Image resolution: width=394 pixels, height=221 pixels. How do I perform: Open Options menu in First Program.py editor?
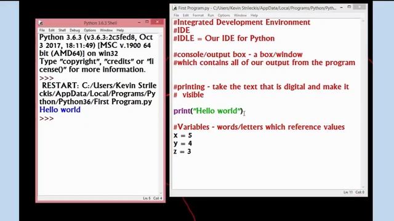223,15
